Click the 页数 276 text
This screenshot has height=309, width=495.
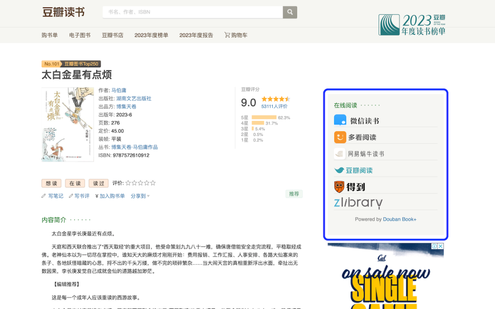(x=109, y=123)
